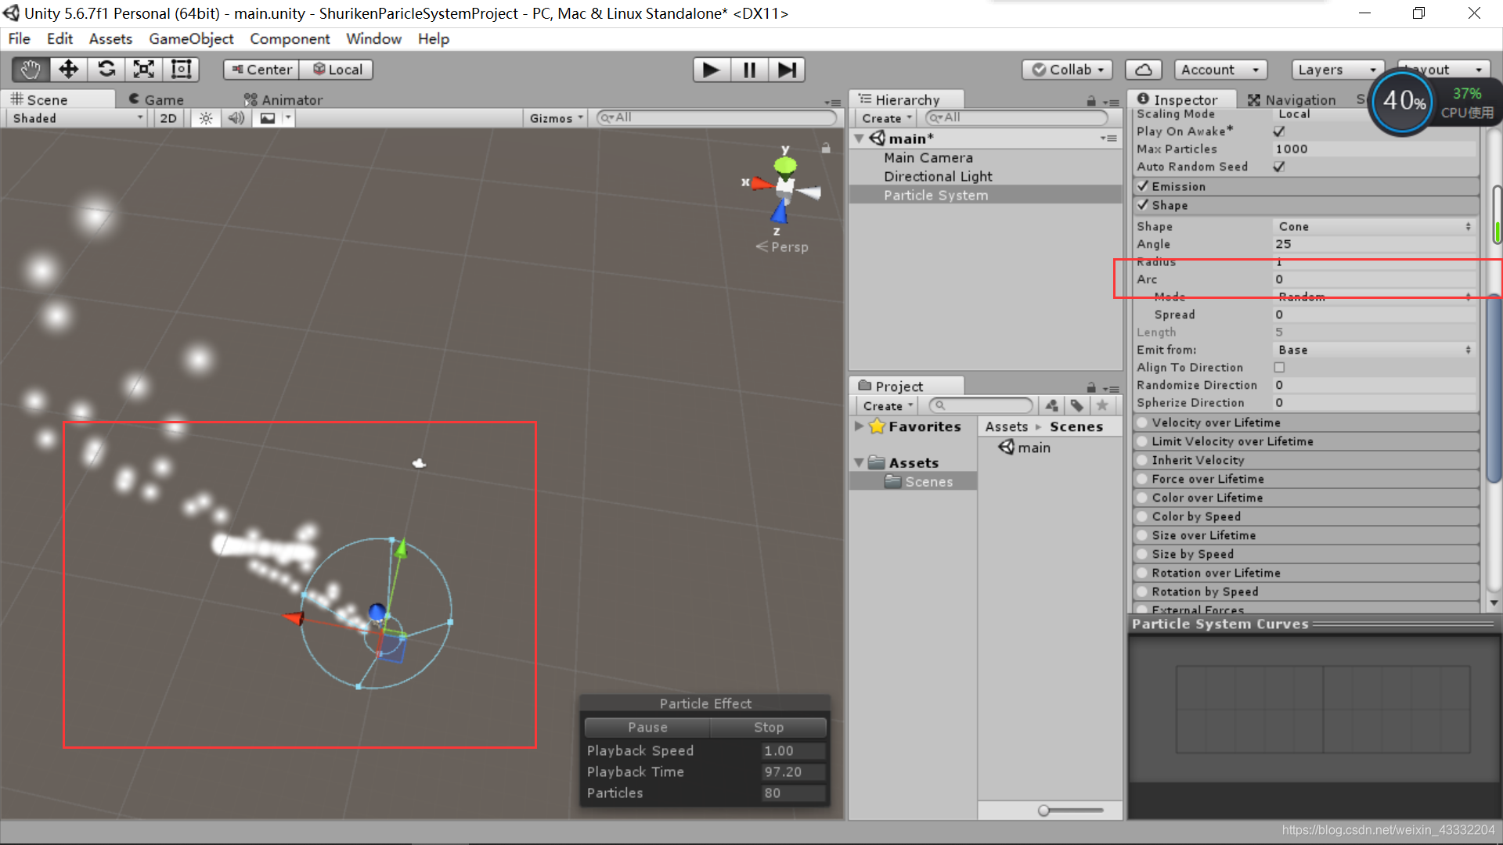Enable Size over Lifetime module
This screenshot has width=1503, height=845.
point(1143,535)
